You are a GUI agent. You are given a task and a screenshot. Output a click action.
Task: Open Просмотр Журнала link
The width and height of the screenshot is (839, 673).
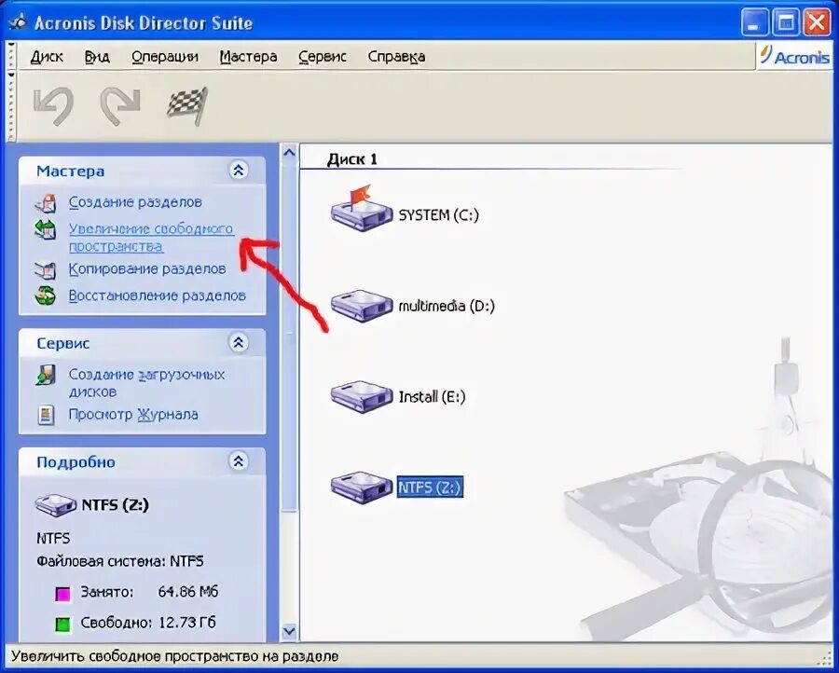click(x=133, y=414)
